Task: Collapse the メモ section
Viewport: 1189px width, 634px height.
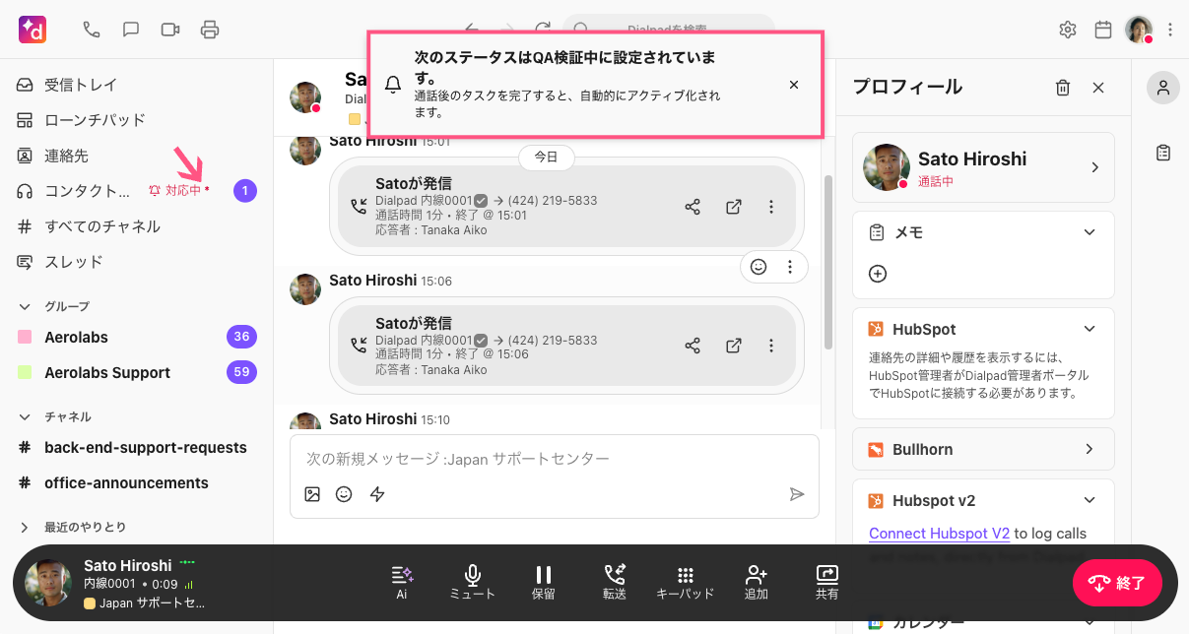Action: (x=1090, y=232)
